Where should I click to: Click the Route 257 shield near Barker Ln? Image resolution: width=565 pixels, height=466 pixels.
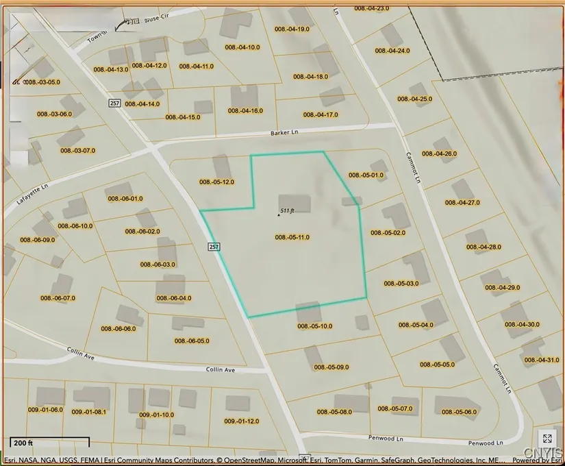(115, 103)
